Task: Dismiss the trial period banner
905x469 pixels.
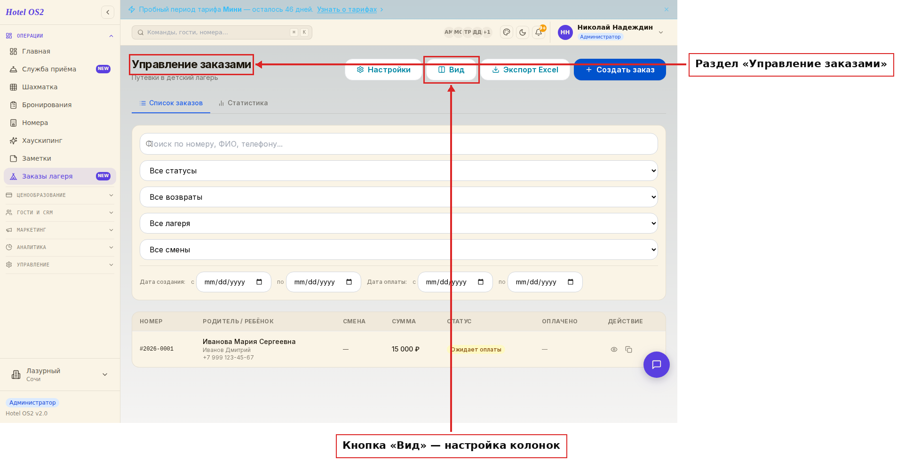Action: coord(666,9)
